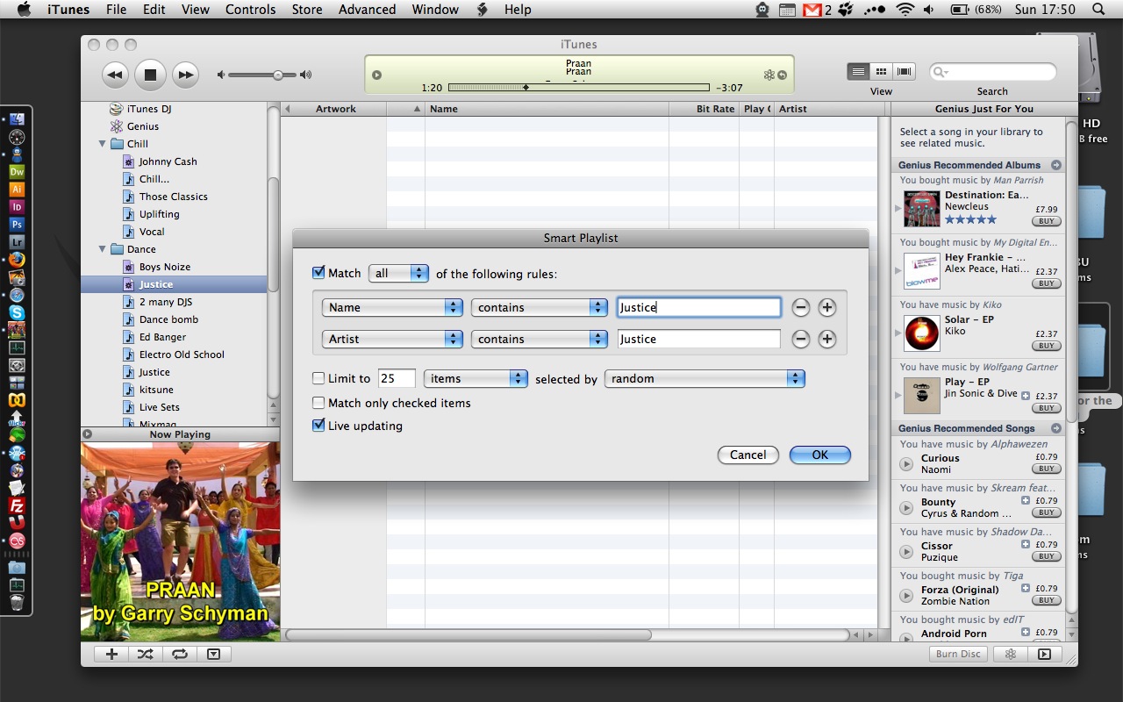Click the add playlist plus button
The image size is (1123, 702).
(111, 654)
